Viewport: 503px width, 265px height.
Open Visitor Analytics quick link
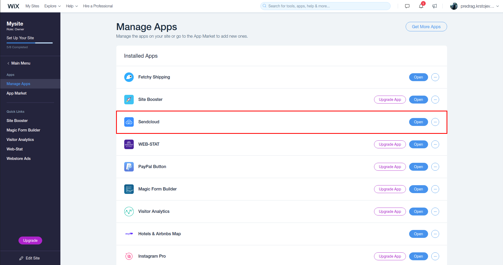[20, 140]
